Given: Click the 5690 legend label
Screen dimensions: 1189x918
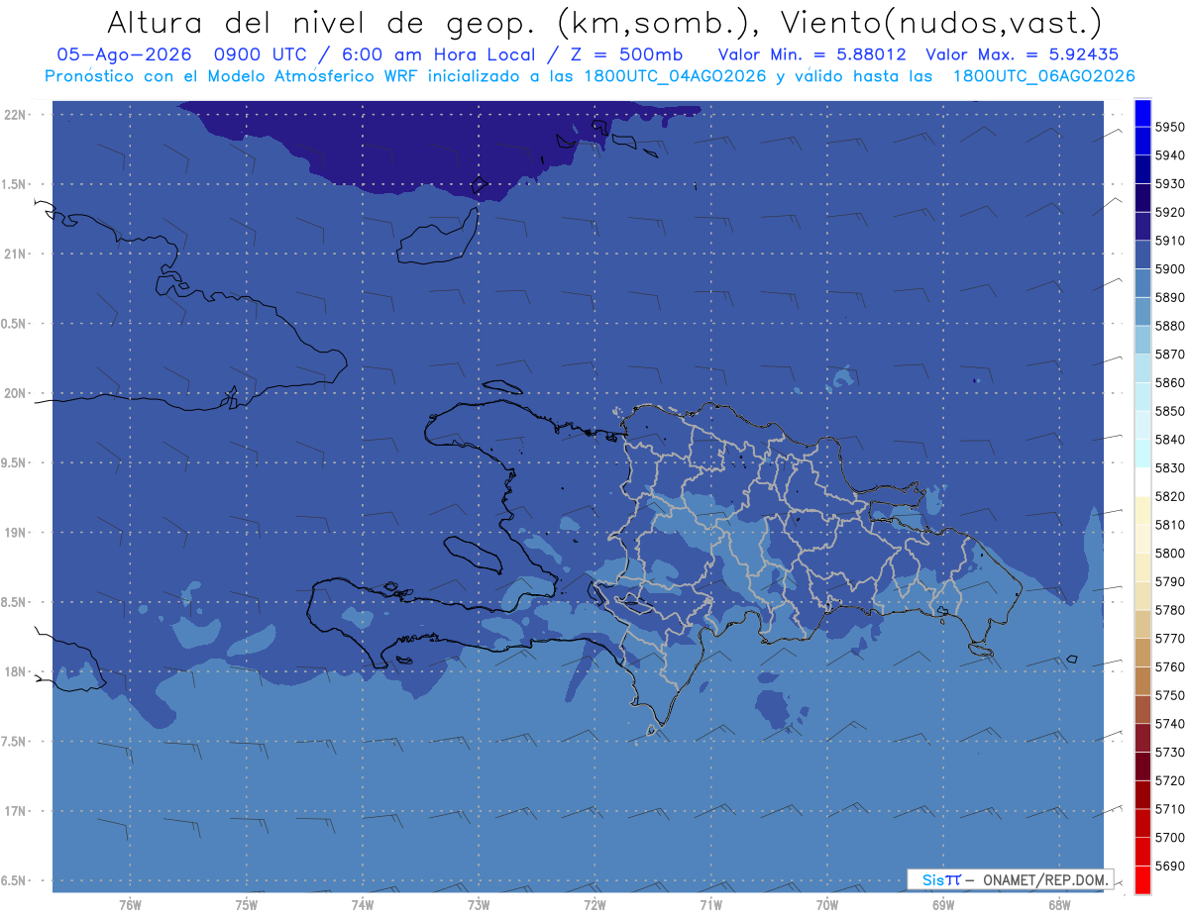Looking at the screenshot, I should (1169, 866).
